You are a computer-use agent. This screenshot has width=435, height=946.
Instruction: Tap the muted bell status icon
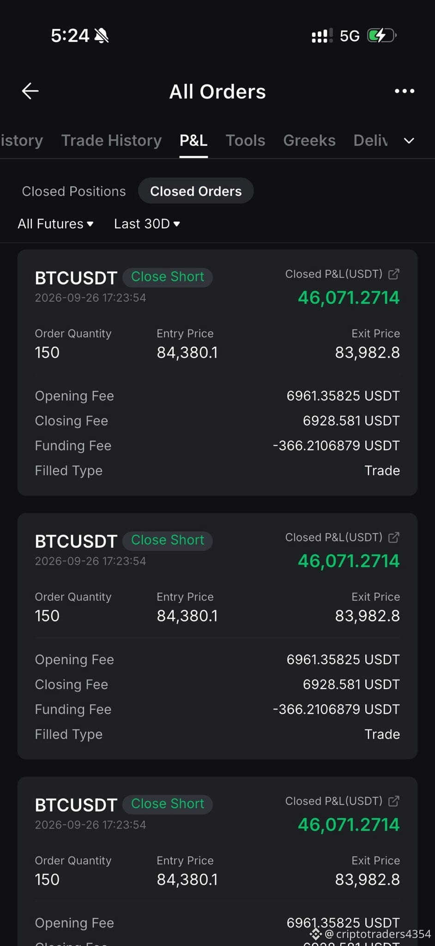(x=102, y=36)
